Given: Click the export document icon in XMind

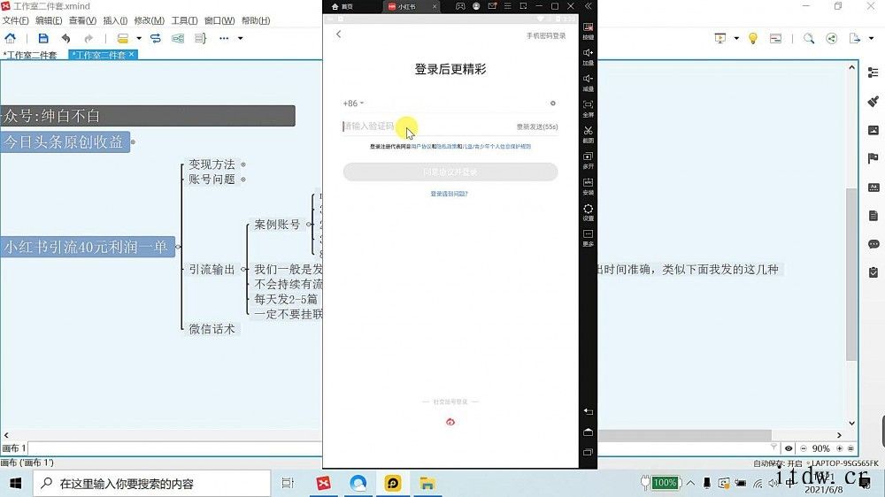Looking at the screenshot, I should (855, 38).
